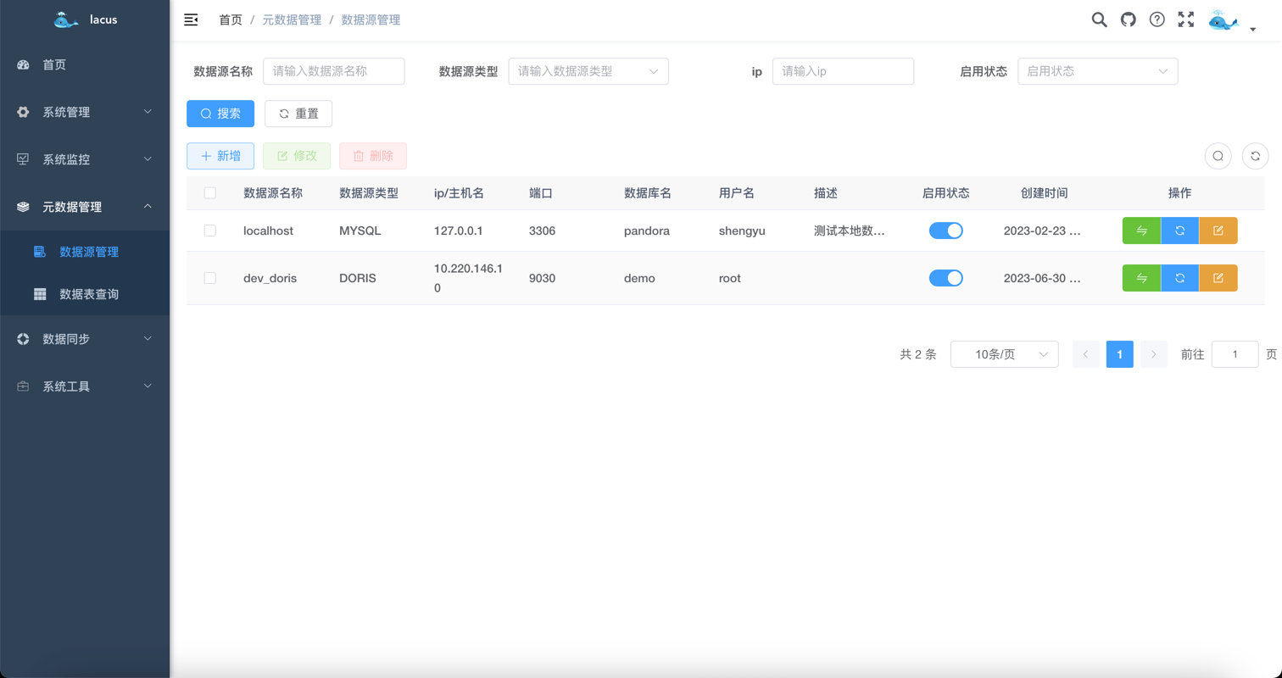Open the 数据源类型 dropdown
1282x678 pixels.
pos(588,71)
